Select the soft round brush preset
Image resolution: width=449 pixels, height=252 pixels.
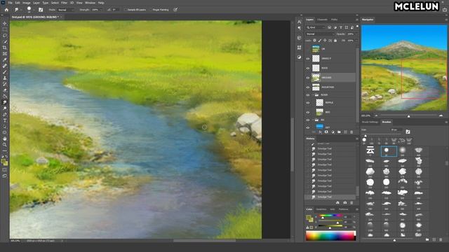(x=402, y=150)
